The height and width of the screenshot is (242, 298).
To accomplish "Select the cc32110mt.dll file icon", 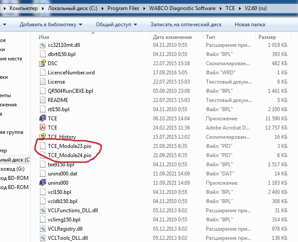I will coord(43,45).
